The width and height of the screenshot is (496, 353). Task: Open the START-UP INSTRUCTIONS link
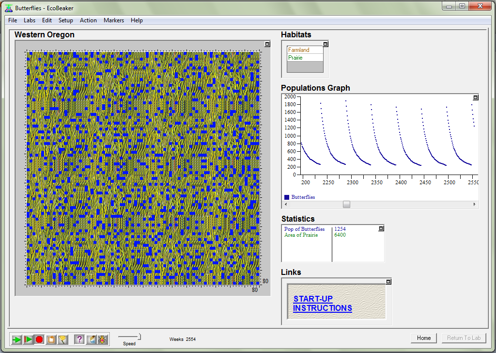coord(322,304)
